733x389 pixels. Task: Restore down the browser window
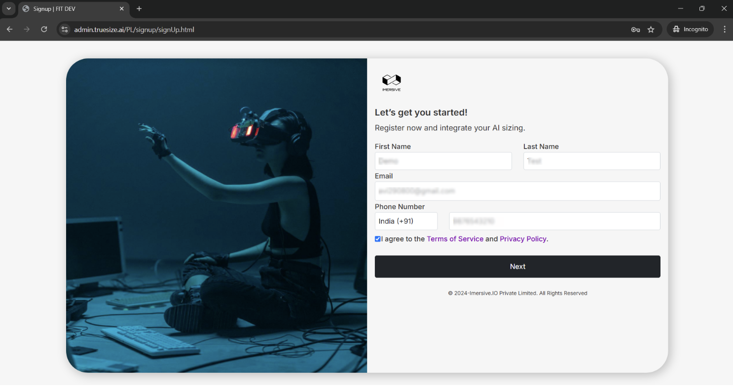(702, 8)
